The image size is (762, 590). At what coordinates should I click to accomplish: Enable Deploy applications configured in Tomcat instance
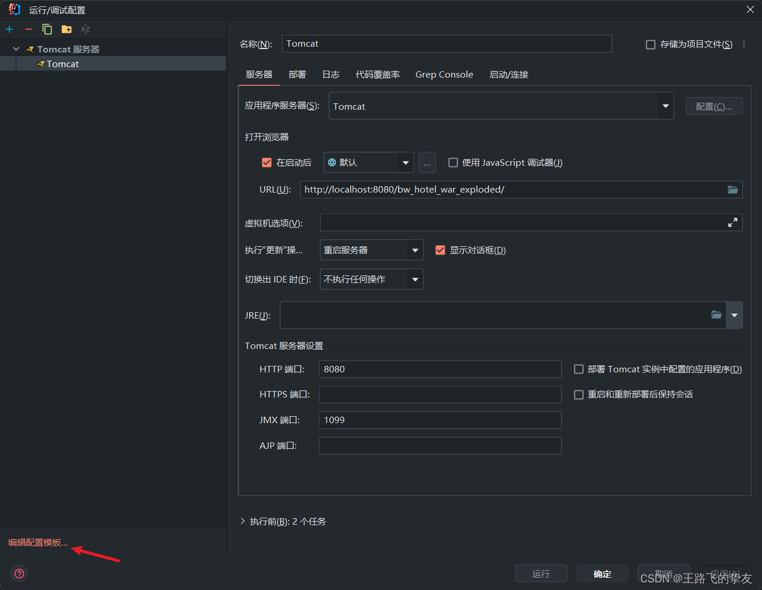pos(579,369)
